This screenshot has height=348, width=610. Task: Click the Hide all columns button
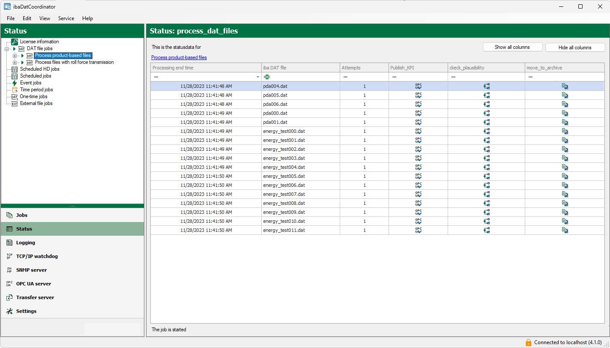click(575, 48)
